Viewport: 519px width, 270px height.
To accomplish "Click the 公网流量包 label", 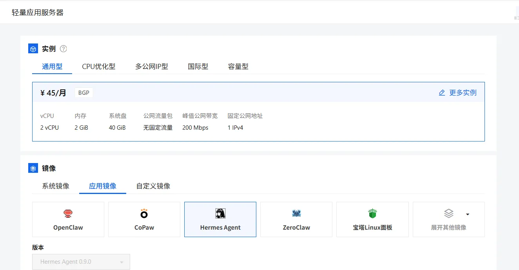I will point(158,116).
